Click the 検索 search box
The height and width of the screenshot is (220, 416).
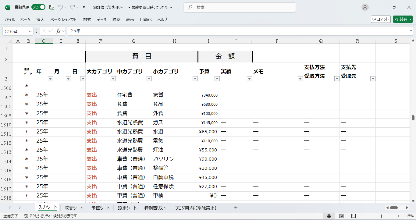[x=240, y=7]
